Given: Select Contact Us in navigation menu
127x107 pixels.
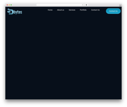Looking at the screenshot, I should coord(95,10).
